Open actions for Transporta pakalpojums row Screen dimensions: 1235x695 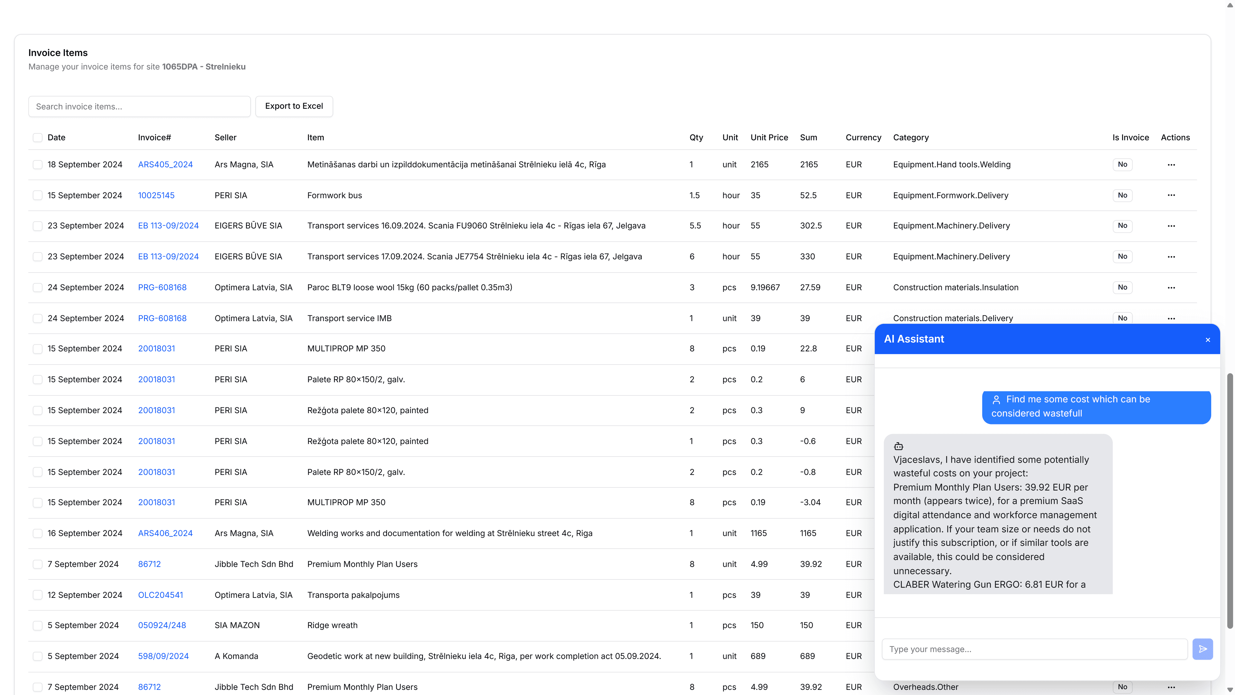point(1172,595)
